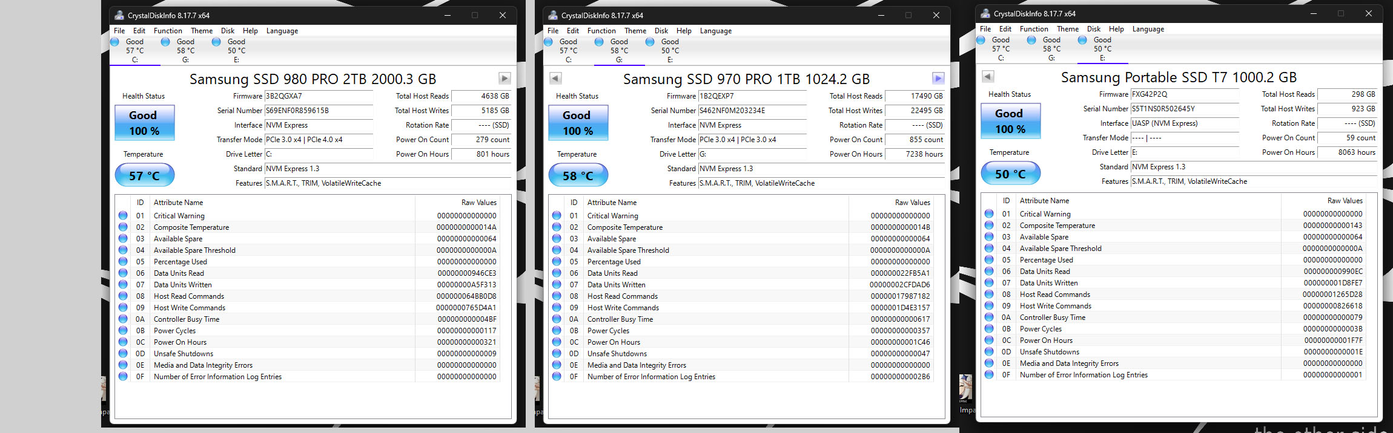1393x433 pixels.
Task: Click 'ID' column header in right window
Action: [1006, 201]
